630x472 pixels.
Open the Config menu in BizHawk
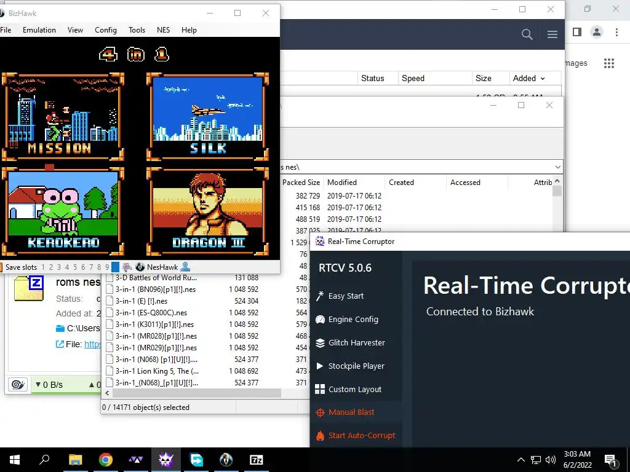106,30
